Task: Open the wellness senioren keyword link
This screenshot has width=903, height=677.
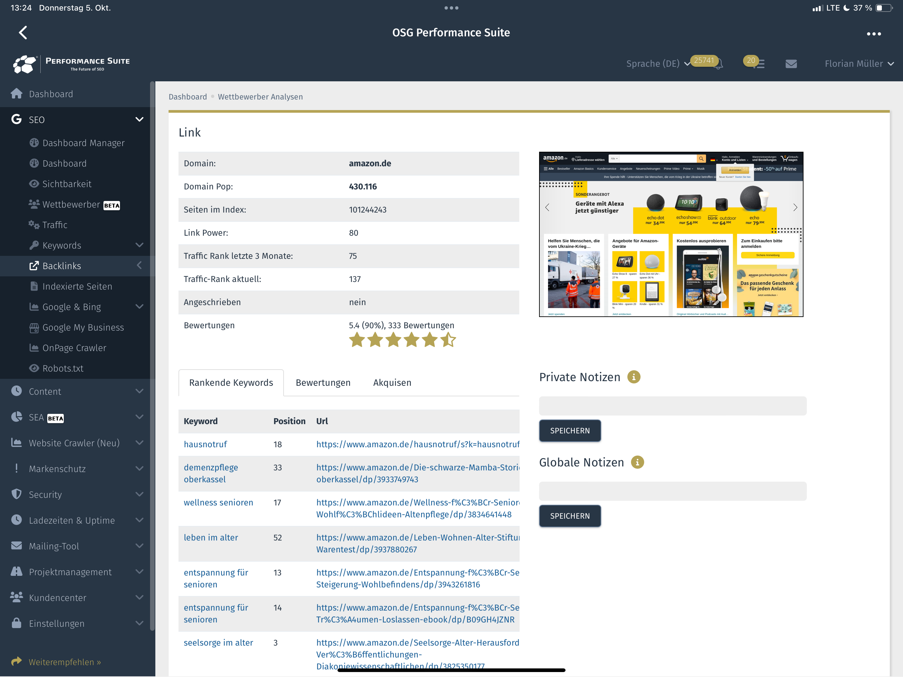Action: click(x=218, y=503)
